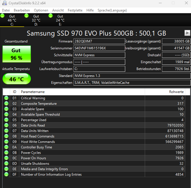The width and height of the screenshot is (191, 188).
Task: Open the Ansicht menu
Action: [x=58, y=10]
